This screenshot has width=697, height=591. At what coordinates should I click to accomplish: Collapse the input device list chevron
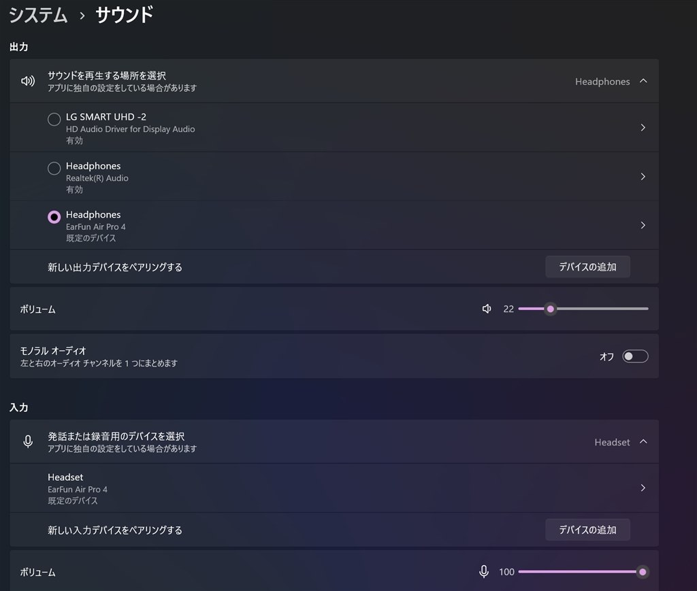(643, 441)
